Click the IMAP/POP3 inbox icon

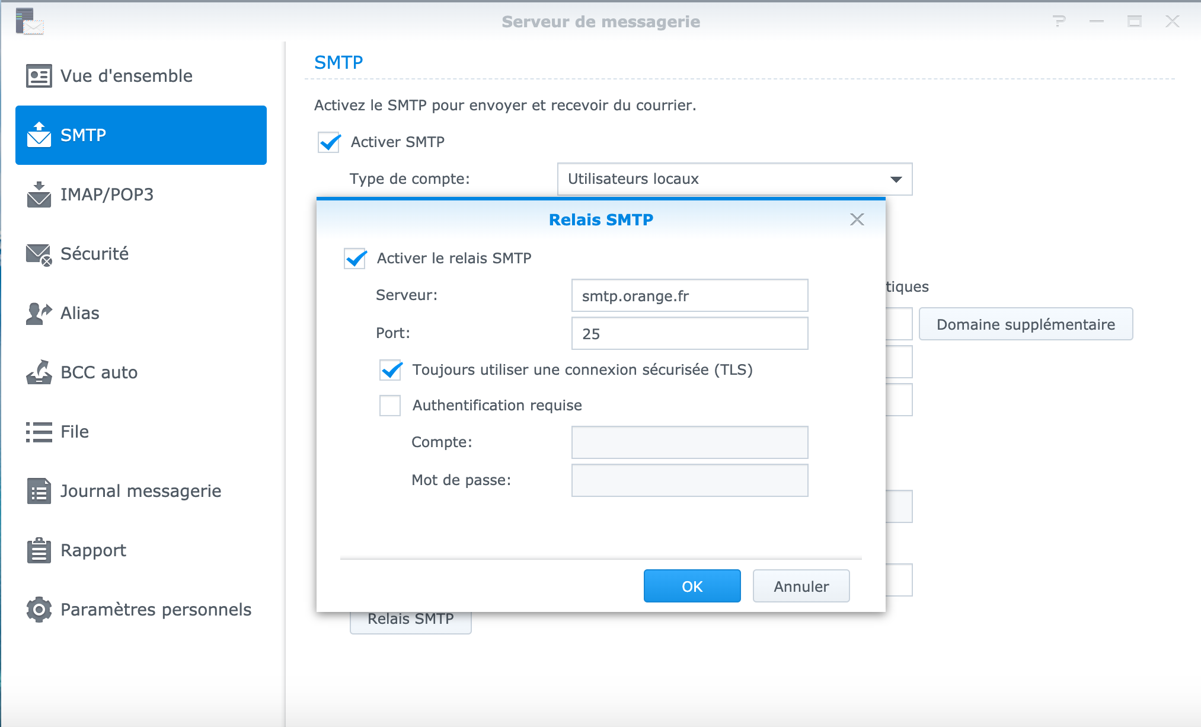pos(39,194)
